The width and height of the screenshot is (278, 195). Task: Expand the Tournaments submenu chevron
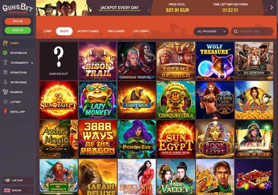32,63
